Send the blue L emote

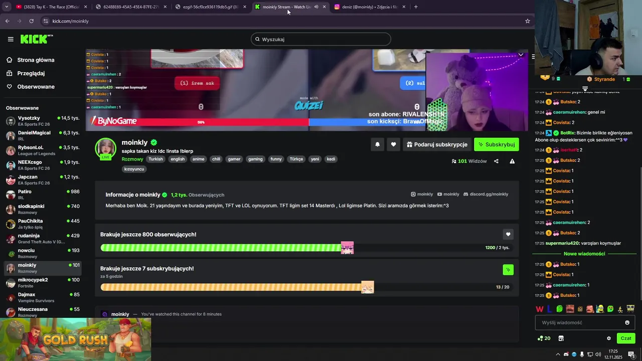coord(550,309)
